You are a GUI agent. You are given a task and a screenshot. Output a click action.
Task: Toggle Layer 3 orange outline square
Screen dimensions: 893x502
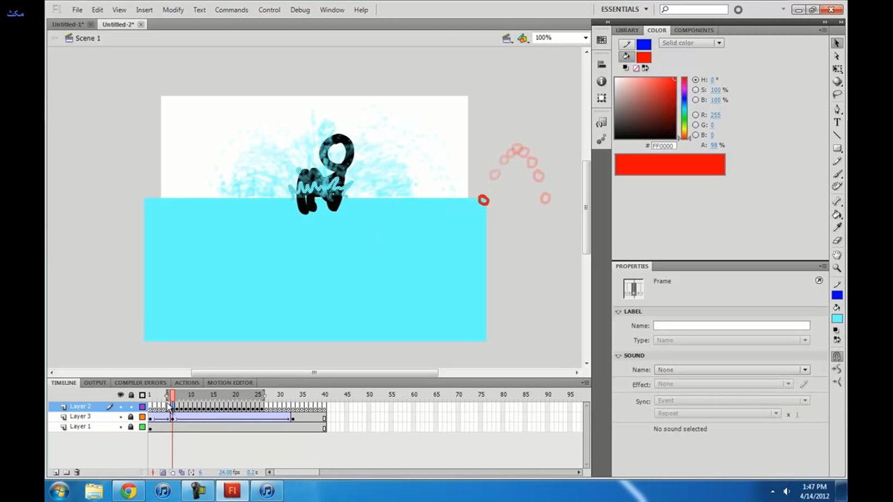(x=142, y=417)
